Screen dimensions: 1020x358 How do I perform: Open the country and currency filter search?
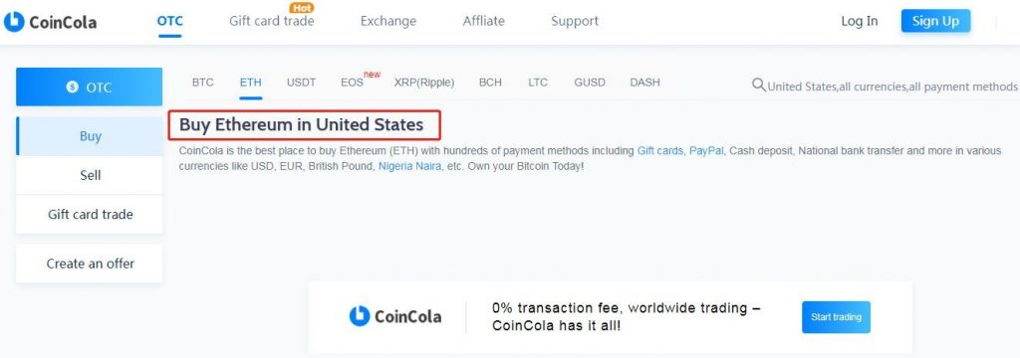click(x=885, y=86)
